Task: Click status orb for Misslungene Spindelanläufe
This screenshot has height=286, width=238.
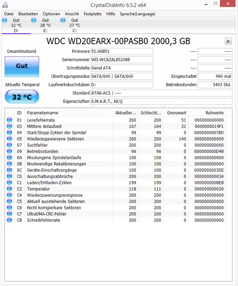Action: (9, 157)
